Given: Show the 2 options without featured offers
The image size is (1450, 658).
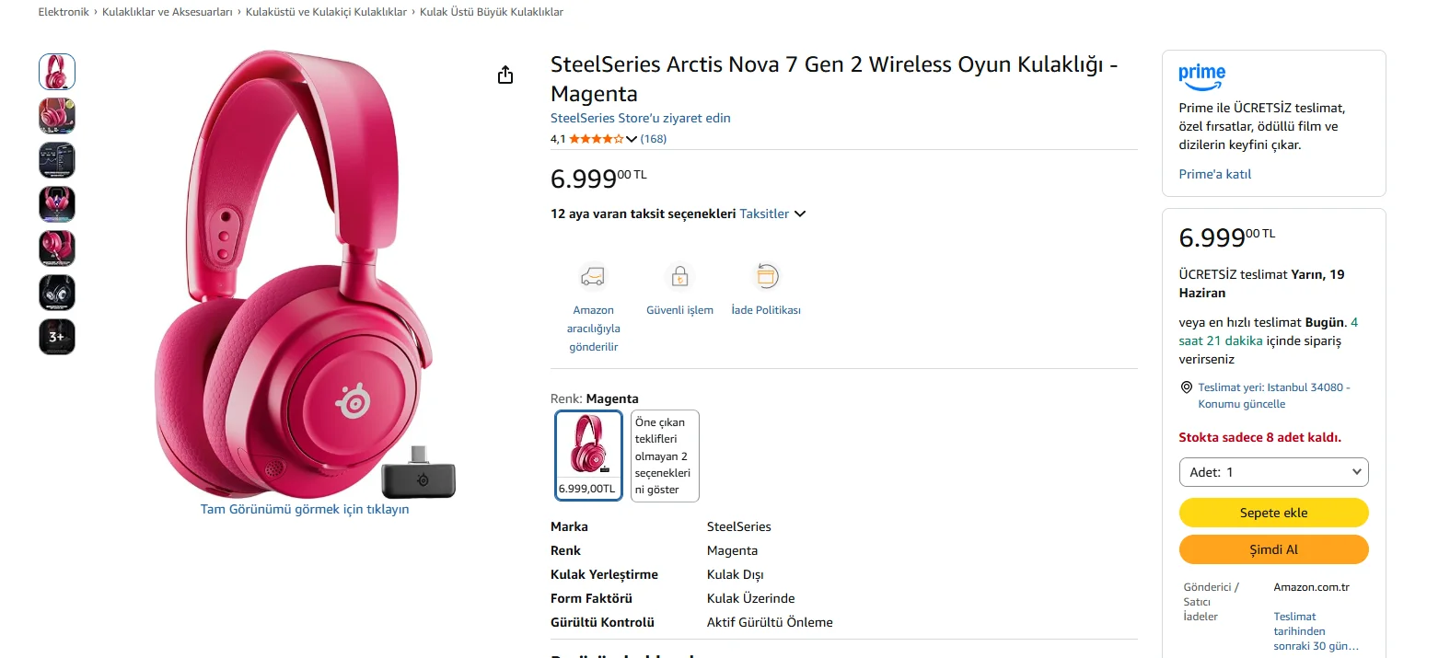Looking at the screenshot, I should click(x=665, y=456).
